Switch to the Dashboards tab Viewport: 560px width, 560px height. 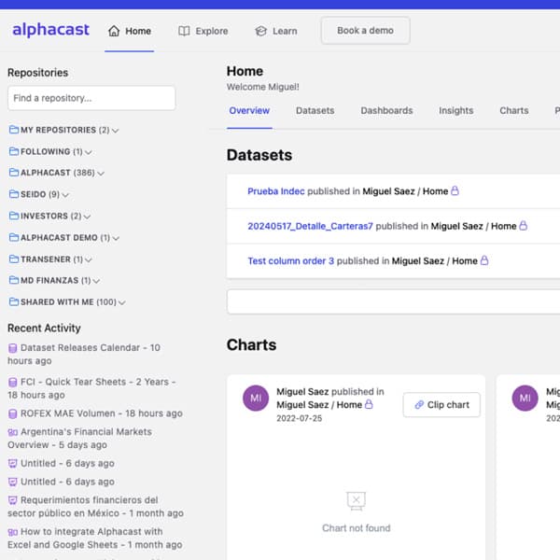click(386, 111)
